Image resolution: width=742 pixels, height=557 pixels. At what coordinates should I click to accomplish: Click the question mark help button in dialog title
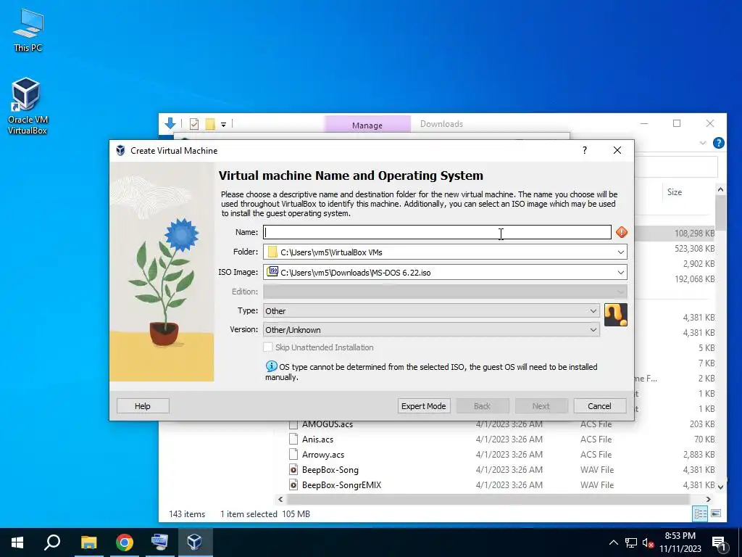tap(585, 150)
